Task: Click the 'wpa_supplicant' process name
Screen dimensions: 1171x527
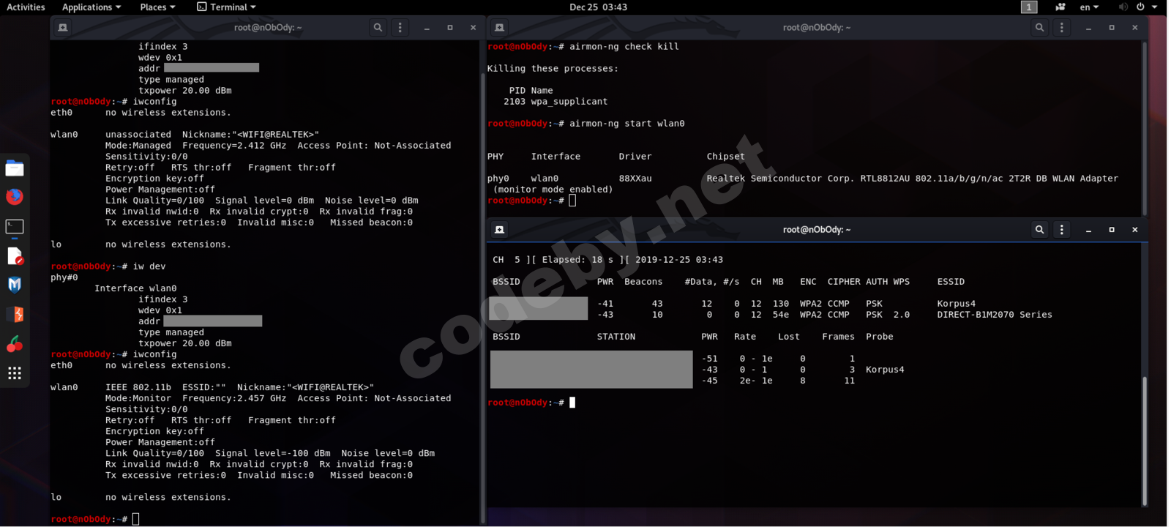Action: coord(569,102)
